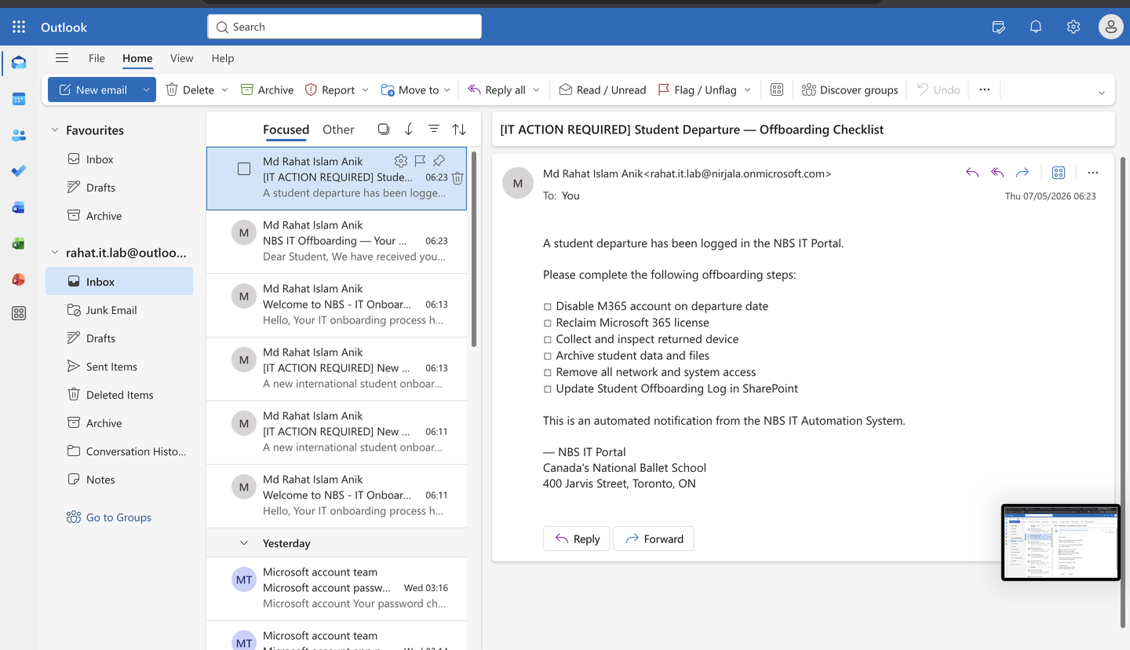Click the Archive toolbar button
Viewport: 1130px width, 650px height.
[x=267, y=89]
